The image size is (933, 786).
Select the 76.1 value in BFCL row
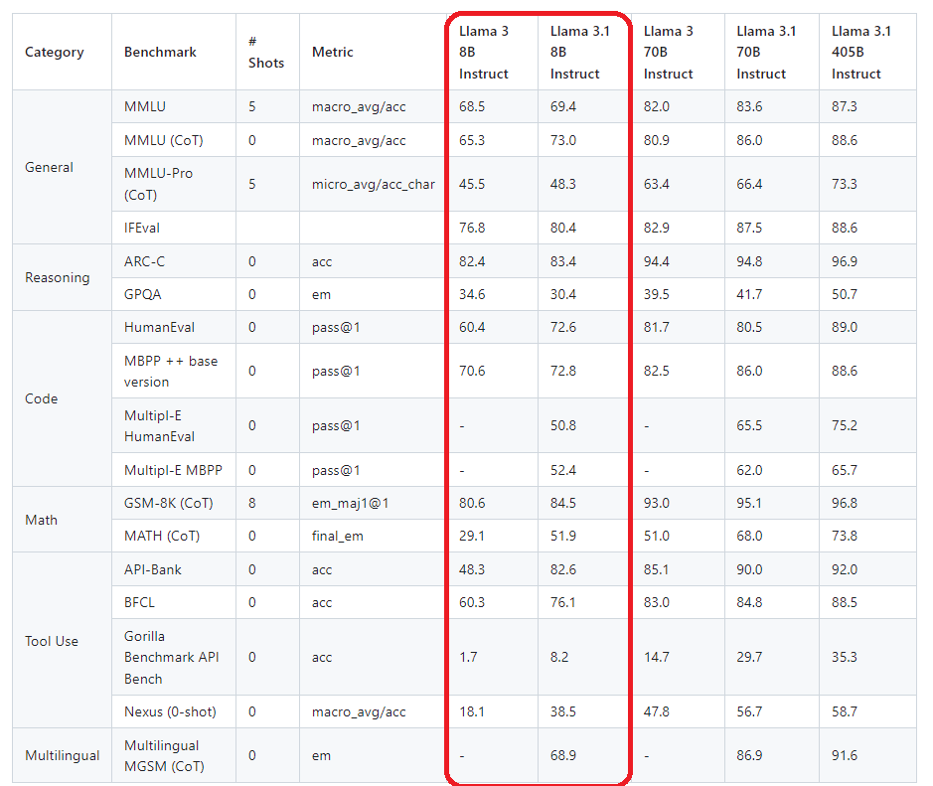[x=563, y=603]
